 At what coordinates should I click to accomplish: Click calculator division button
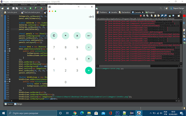coord(66,36)
